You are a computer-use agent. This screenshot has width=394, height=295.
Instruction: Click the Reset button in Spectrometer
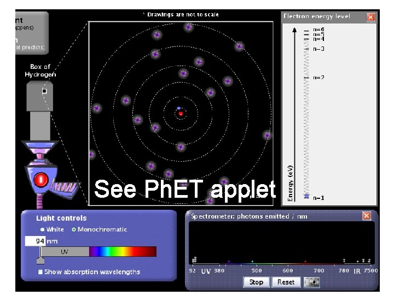286,282
